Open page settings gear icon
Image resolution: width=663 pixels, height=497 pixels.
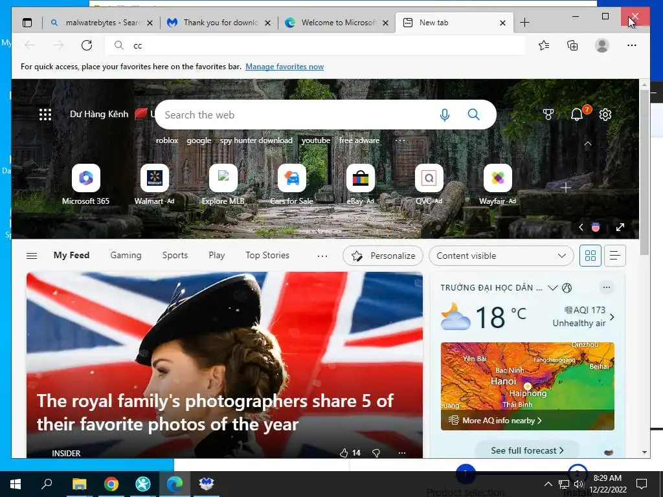(605, 115)
